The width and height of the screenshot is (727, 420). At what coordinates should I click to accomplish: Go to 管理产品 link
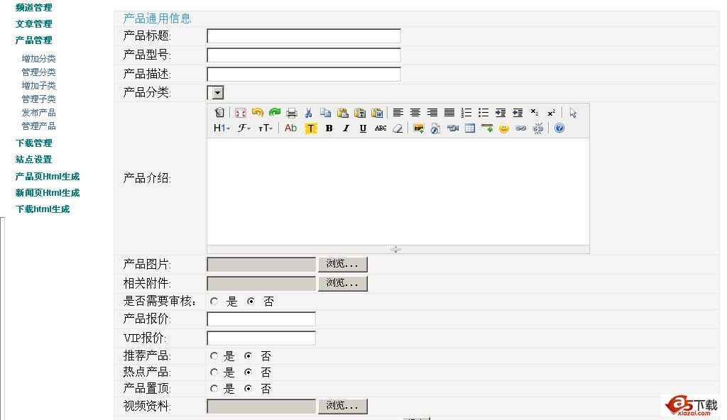click(x=38, y=126)
